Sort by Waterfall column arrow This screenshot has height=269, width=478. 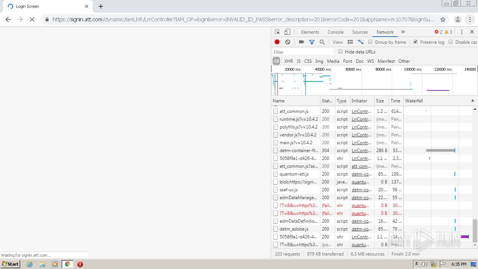tap(472, 101)
